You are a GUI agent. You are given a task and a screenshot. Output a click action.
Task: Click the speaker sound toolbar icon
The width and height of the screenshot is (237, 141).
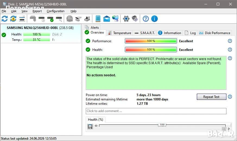pos(135,19)
